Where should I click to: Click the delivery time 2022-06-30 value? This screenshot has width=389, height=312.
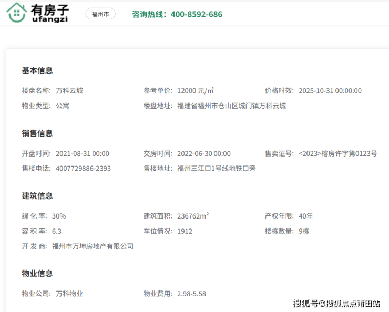tap(204, 153)
